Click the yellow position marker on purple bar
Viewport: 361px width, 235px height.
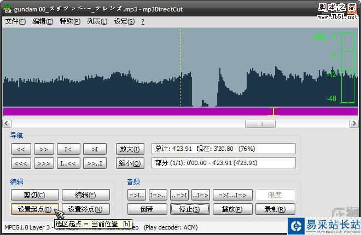tap(273, 111)
